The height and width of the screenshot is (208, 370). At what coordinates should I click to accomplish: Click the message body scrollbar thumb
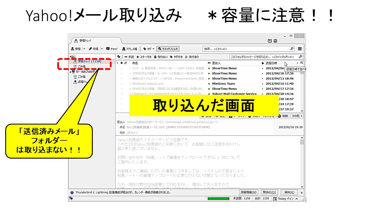302,142
